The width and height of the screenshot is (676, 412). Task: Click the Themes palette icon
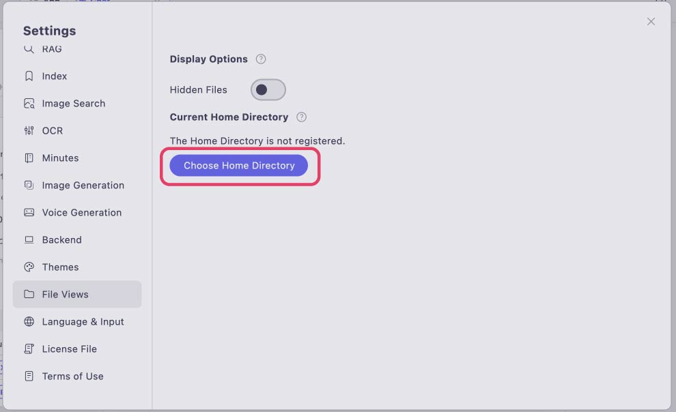(29, 267)
